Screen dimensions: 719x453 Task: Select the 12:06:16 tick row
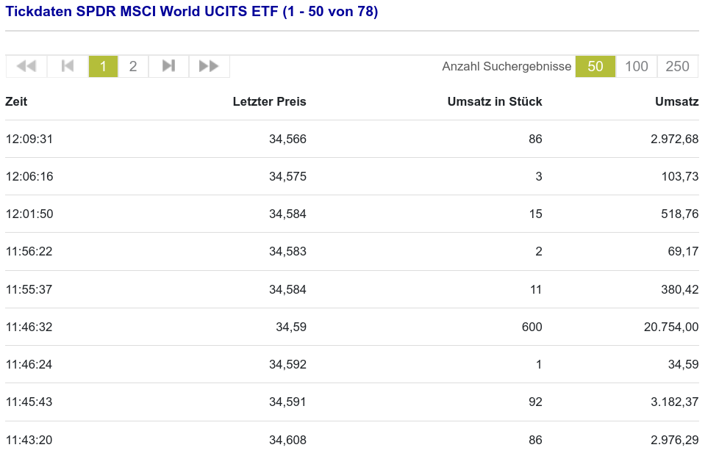[29, 176]
